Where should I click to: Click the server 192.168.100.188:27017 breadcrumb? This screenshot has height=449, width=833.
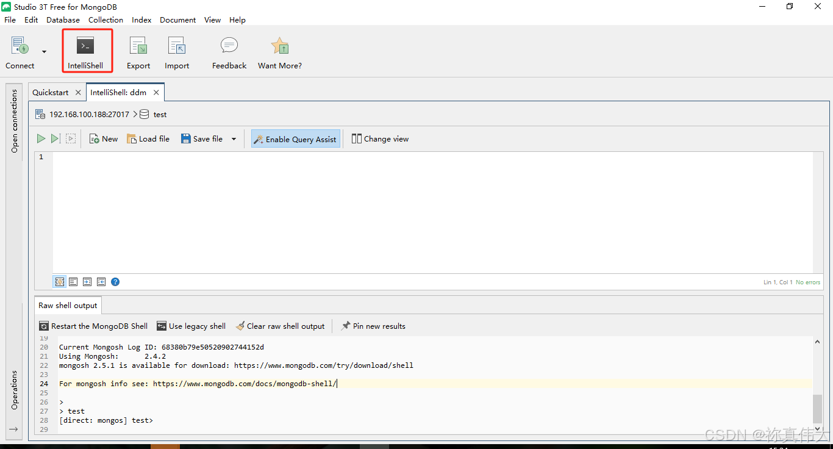[x=89, y=114]
